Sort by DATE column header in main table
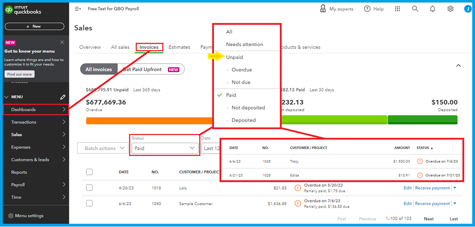The height and width of the screenshot is (227, 475). click(x=124, y=172)
